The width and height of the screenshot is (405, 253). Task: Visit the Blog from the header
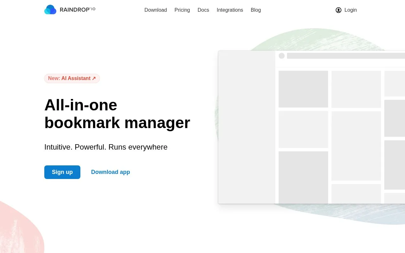pos(256,10)
